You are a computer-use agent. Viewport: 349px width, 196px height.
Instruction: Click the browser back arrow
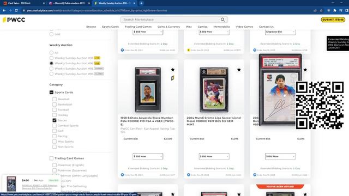(4, 10)
